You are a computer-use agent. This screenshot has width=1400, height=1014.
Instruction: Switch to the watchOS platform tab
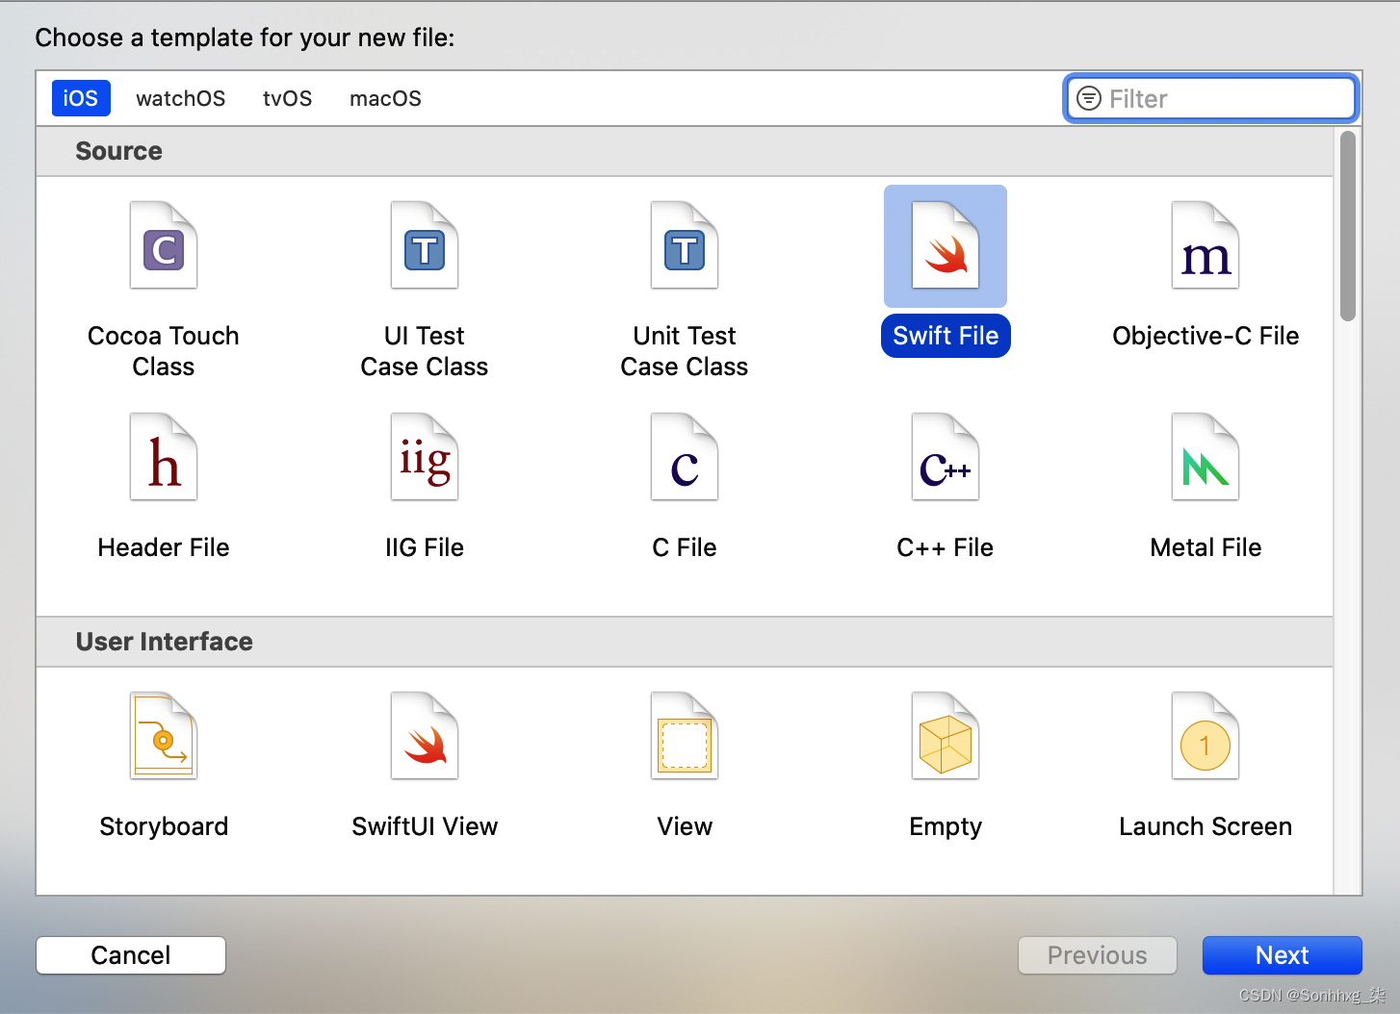pos(181,98)
